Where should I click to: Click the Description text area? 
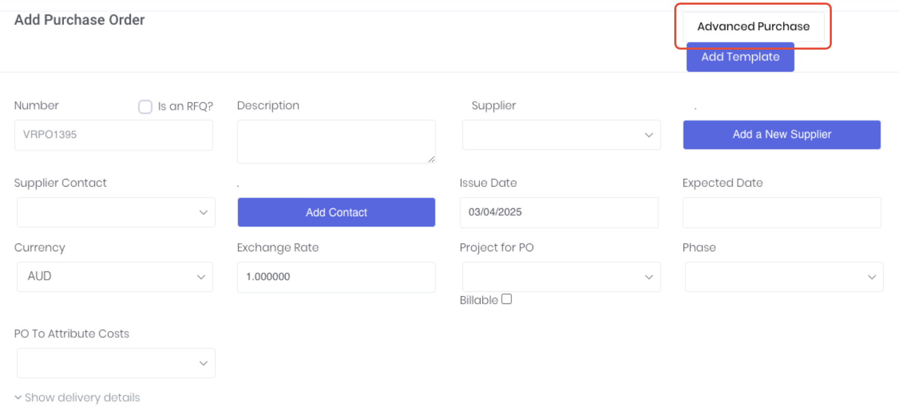pos(336,141)
